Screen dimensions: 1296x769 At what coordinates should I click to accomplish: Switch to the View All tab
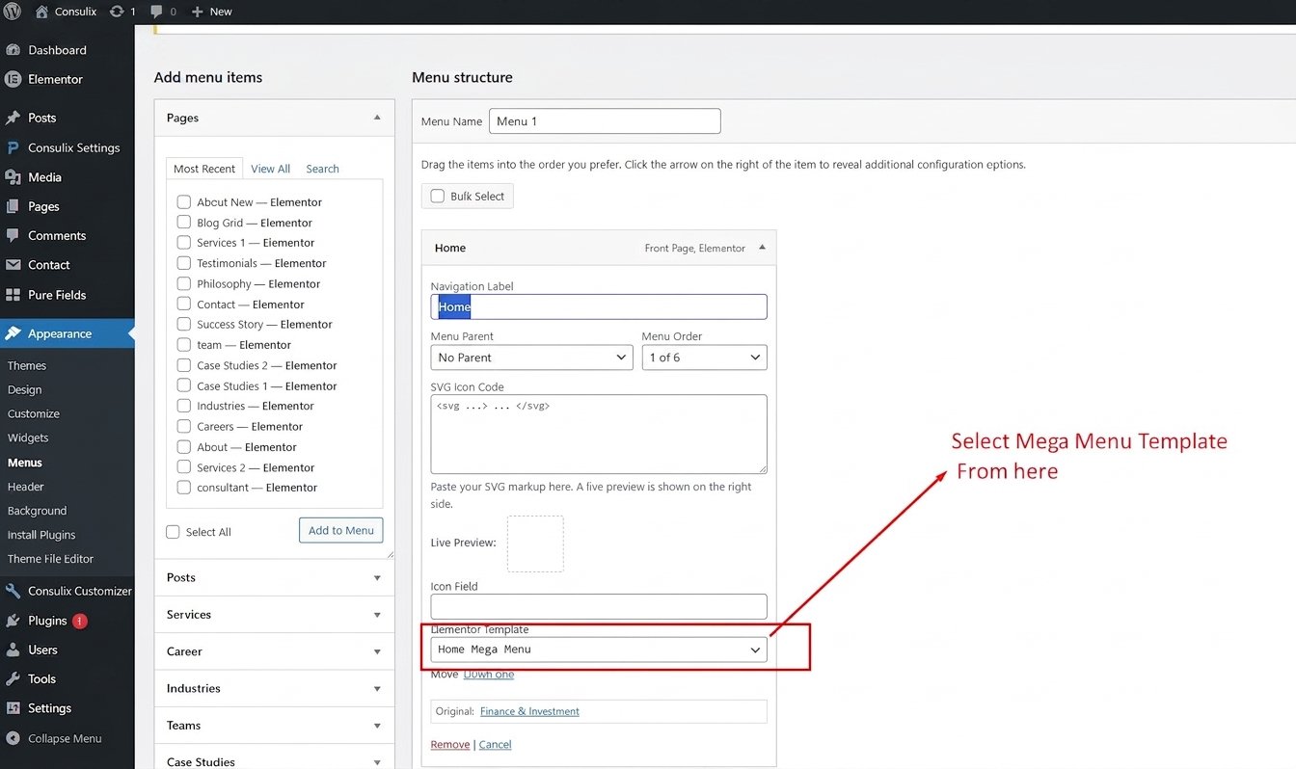271,169
